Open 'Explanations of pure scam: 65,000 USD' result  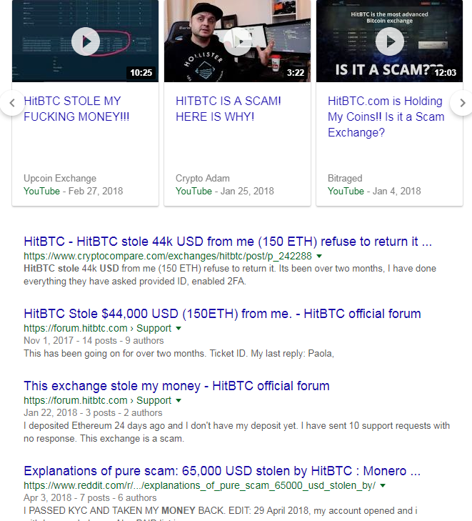click(x=222, y=471)
